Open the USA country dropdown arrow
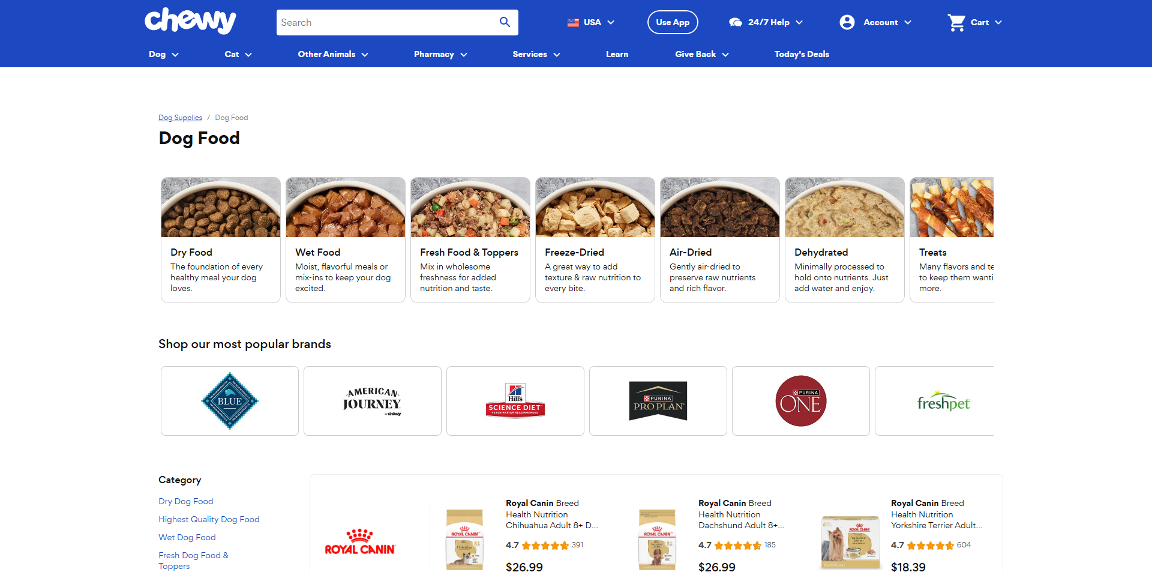Viewport: 1152px width, 572px height. [x=611, y=22]
